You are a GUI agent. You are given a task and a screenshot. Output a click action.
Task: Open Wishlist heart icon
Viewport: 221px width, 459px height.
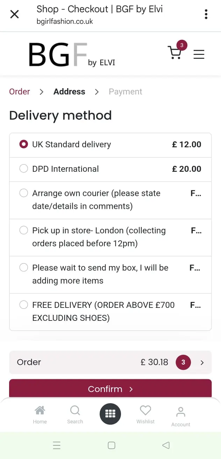click(x=145, y=415)
